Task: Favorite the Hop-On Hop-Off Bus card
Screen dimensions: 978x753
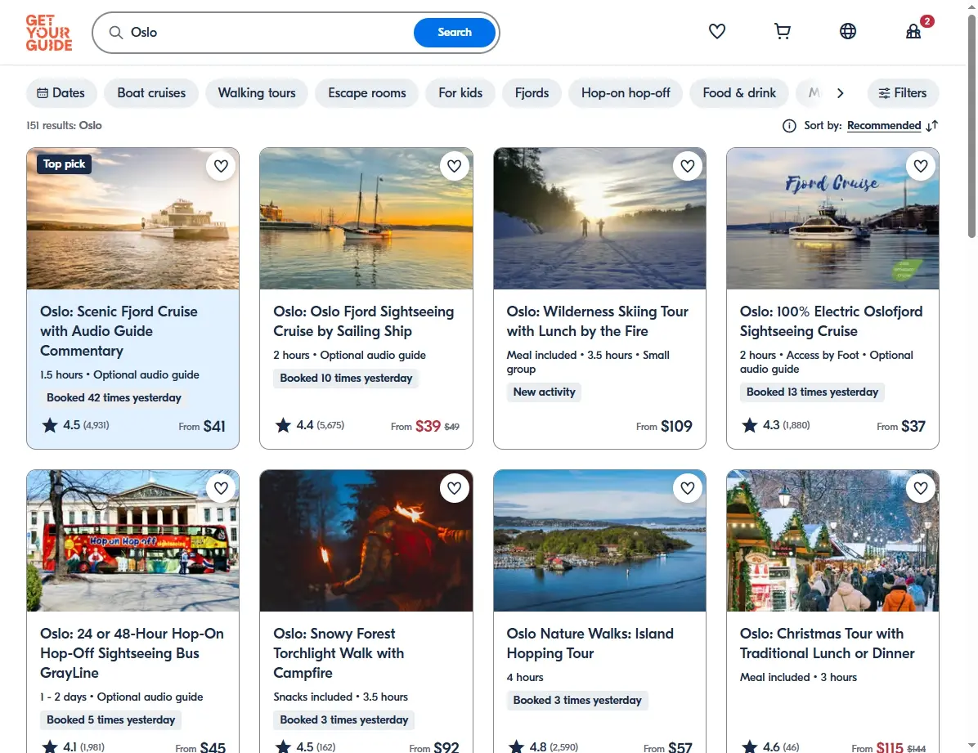Action: (221, 488)
